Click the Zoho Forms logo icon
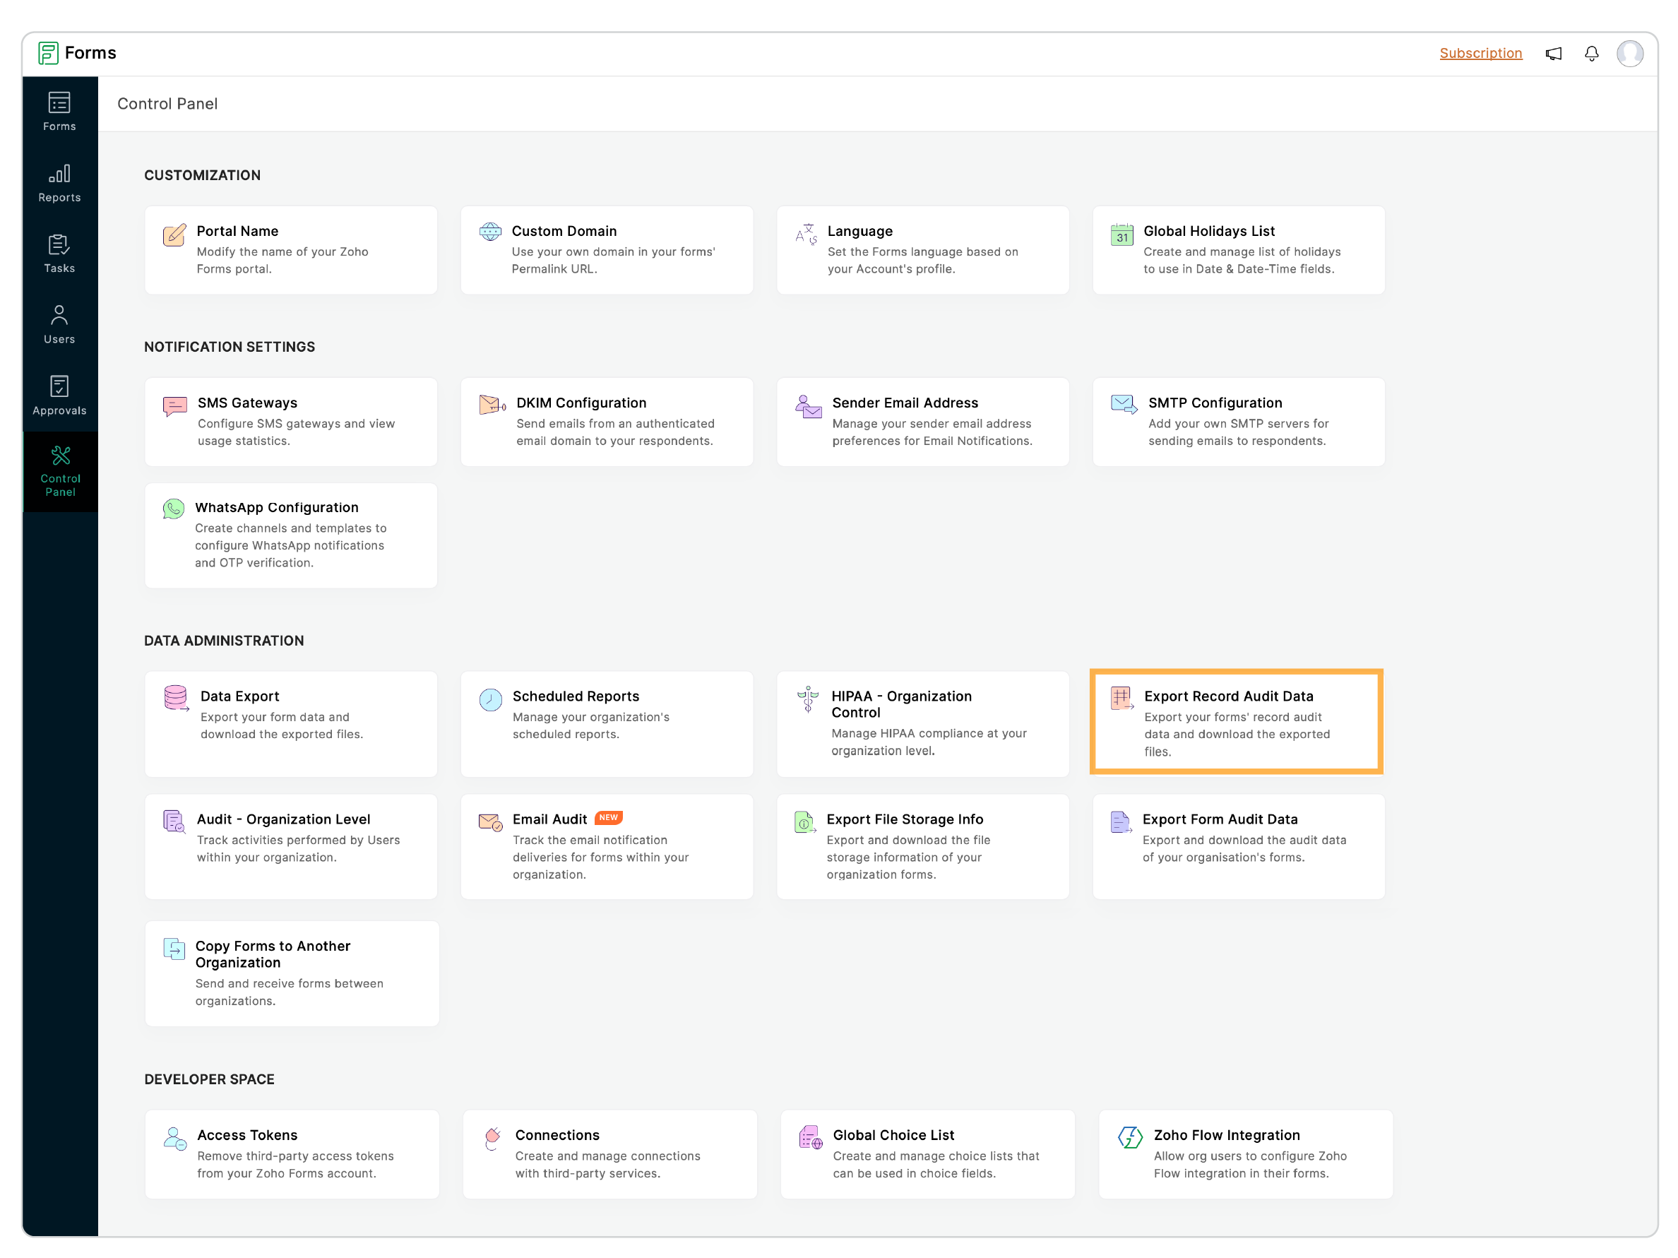This screenshot has height=1258, width=1678. click(x=49, y=53)
